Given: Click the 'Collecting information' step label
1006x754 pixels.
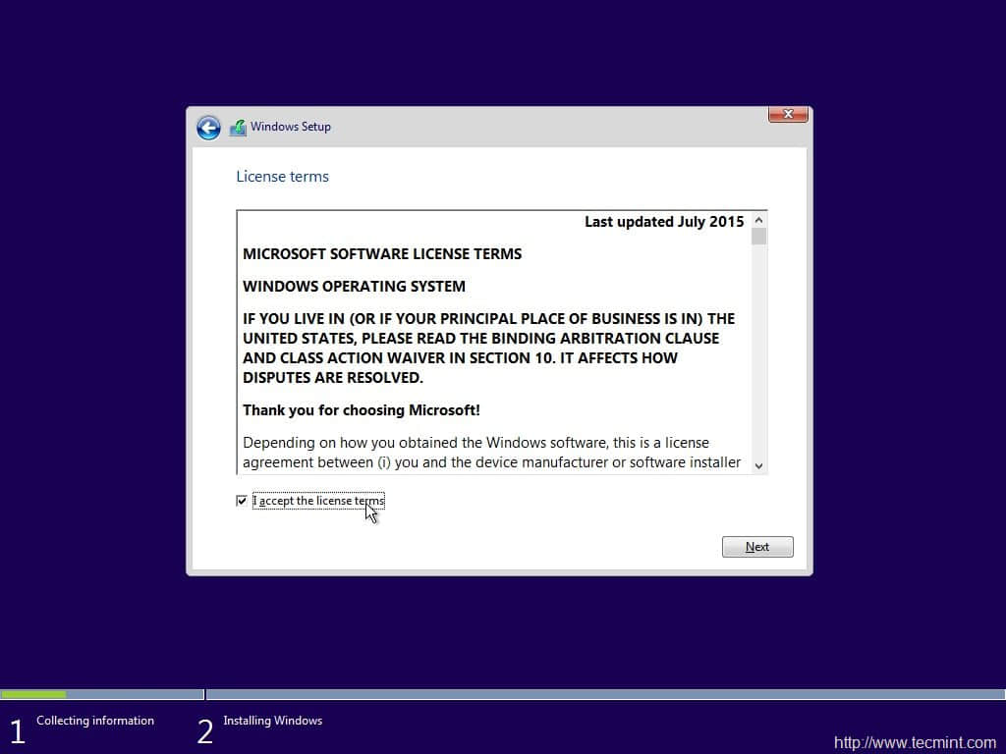Looking at the screenshot, I should [95, 721].
